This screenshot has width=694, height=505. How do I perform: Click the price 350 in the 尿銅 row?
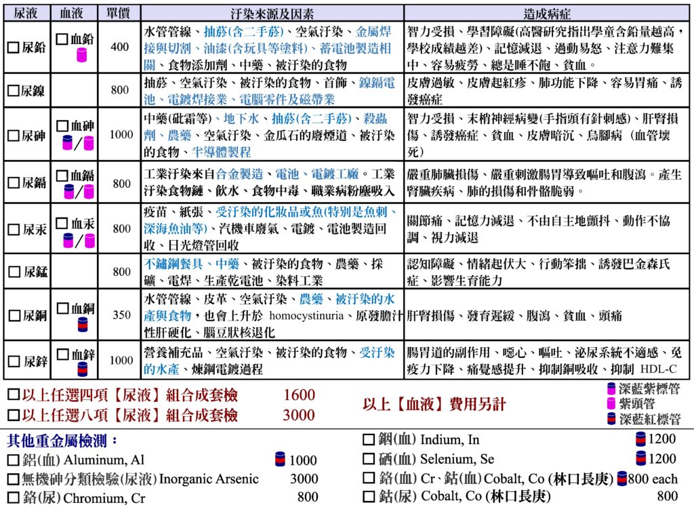[x=122, y=315]
